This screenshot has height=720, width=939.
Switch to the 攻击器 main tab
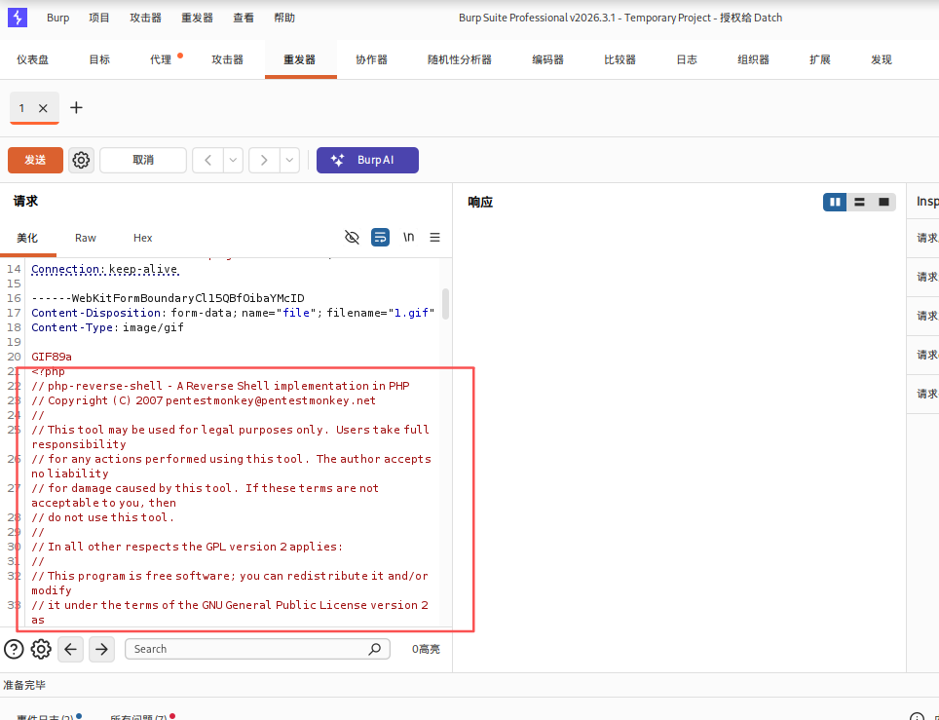pos(228,59)
